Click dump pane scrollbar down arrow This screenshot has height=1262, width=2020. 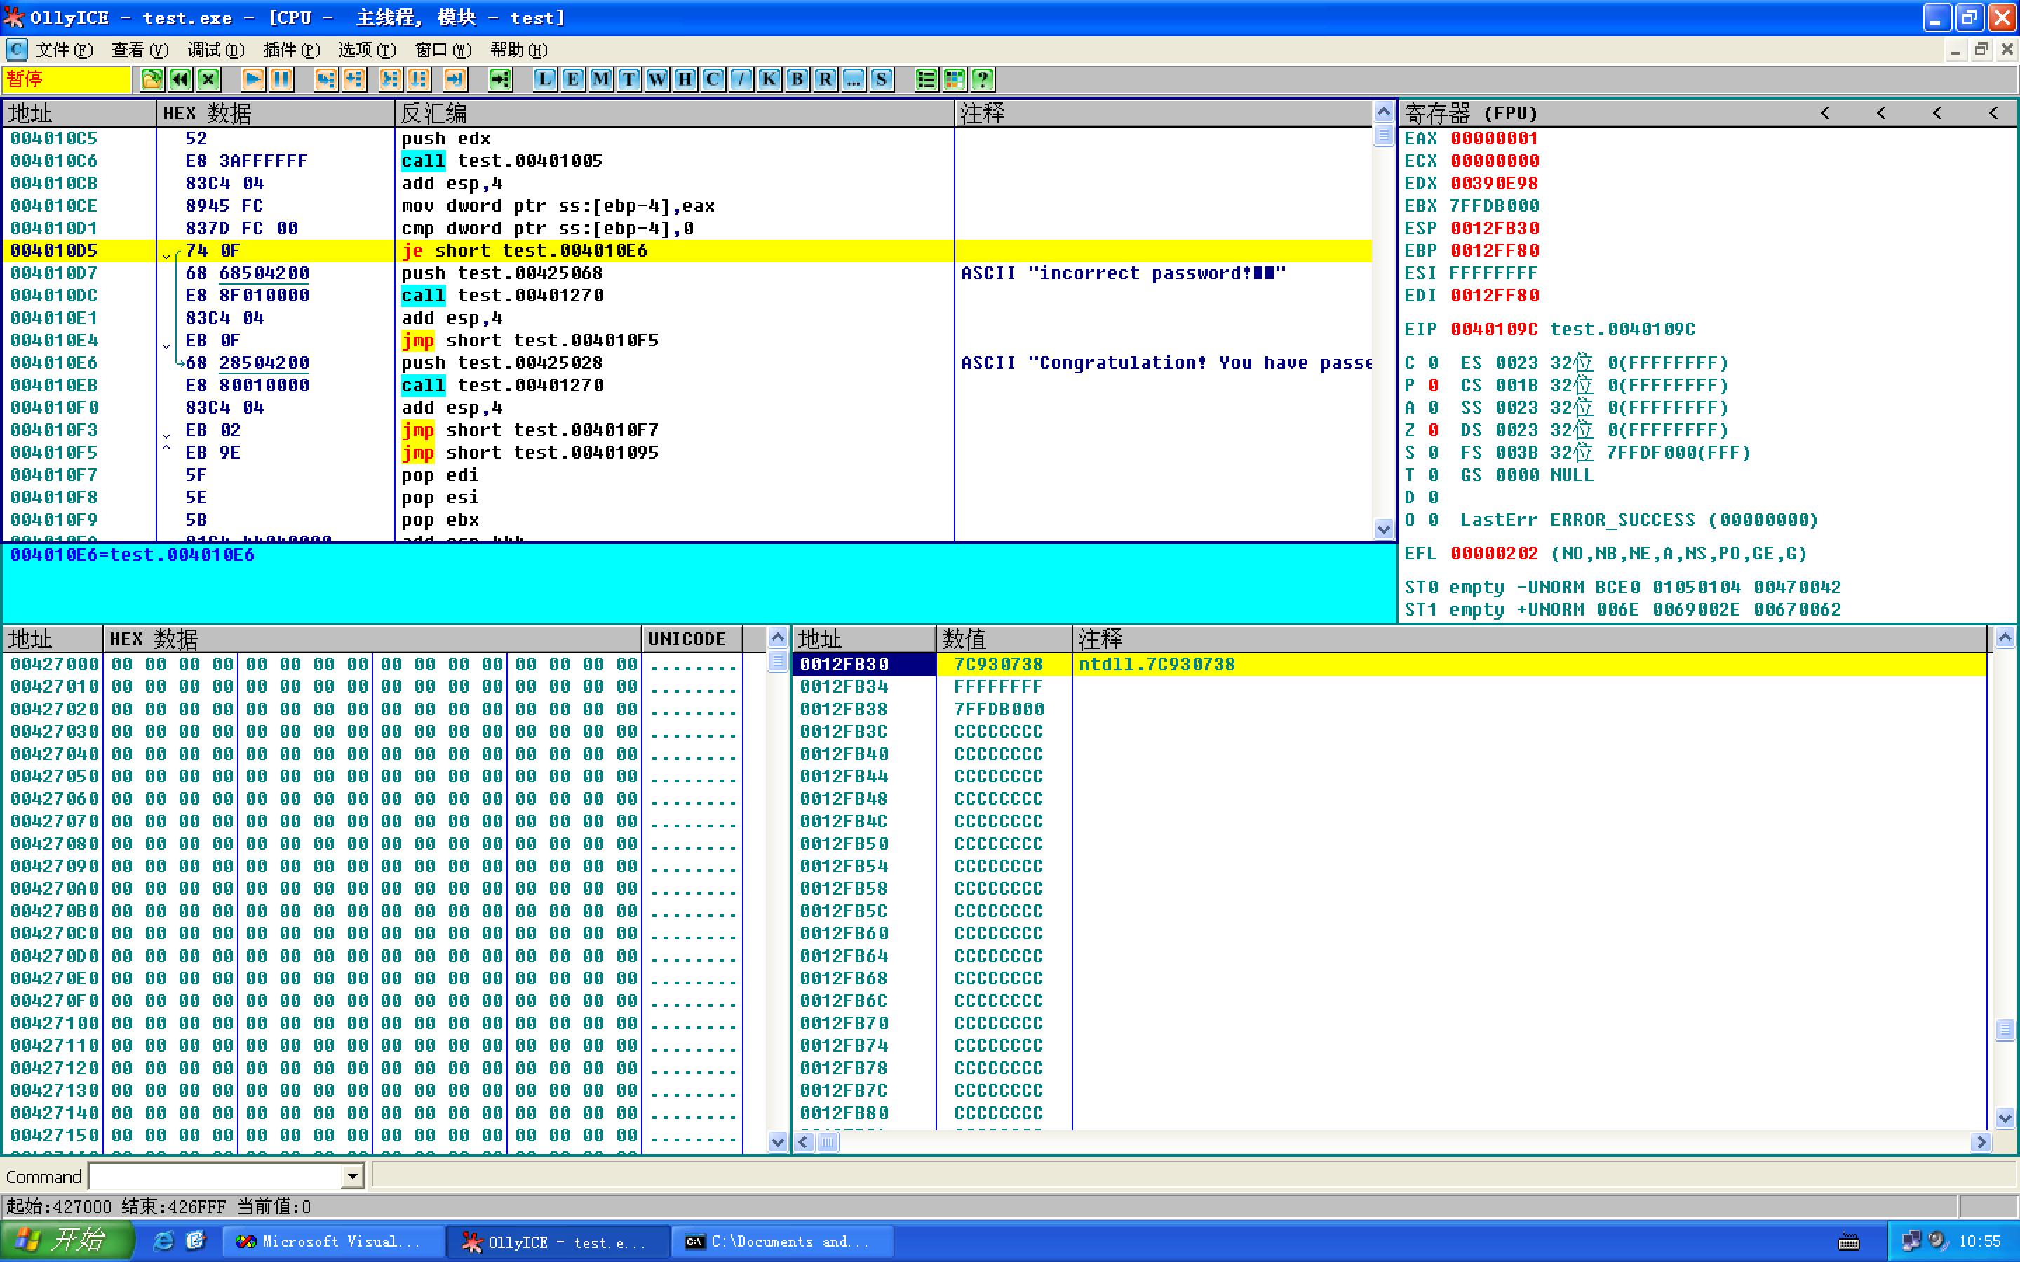(x=777, y=1142)
